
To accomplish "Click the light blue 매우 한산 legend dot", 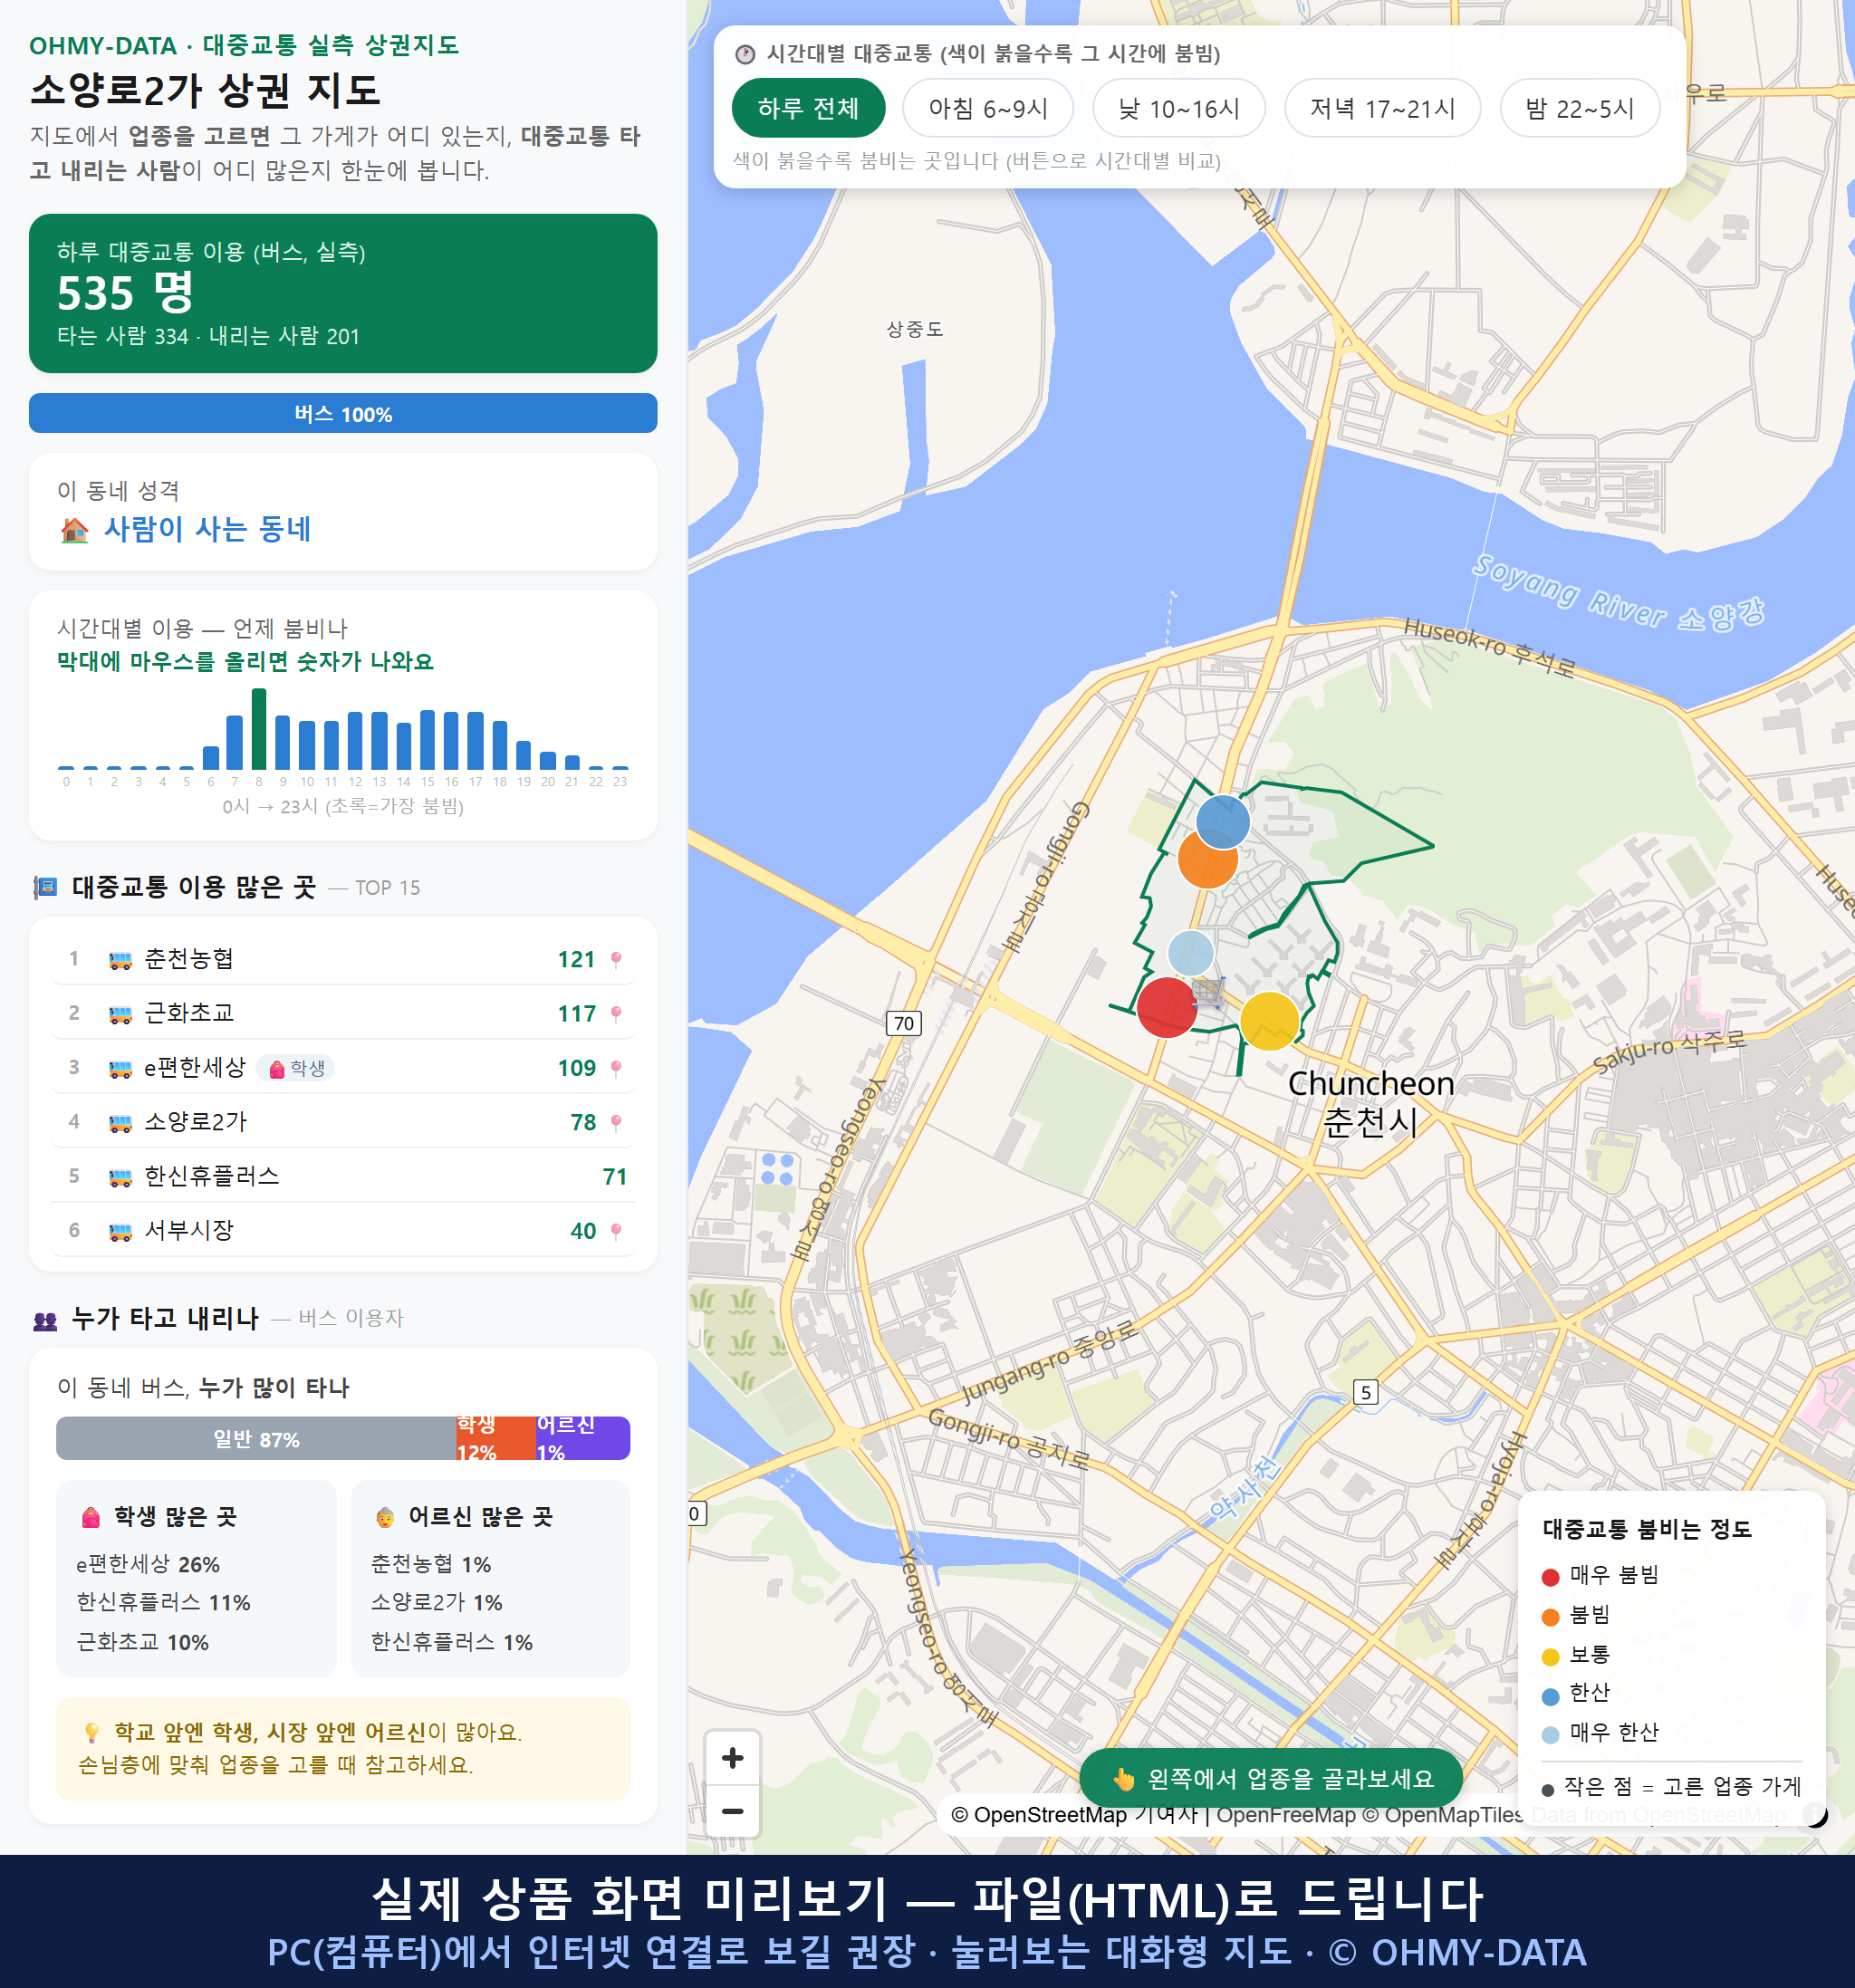I will [1550, 1735].
